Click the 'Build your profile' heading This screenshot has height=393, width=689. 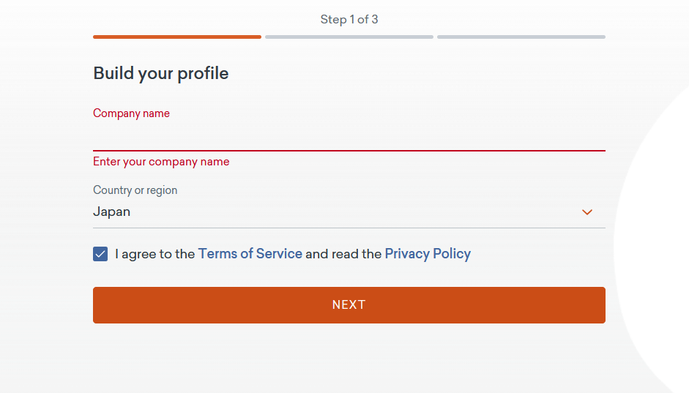160,73
